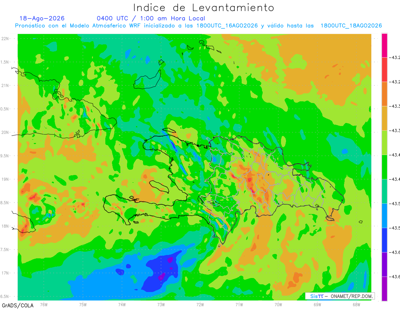The height and width of the screenshot is (309, 400).
Task: Click the '76W' longitude label
Action: [x=44, y=304]
